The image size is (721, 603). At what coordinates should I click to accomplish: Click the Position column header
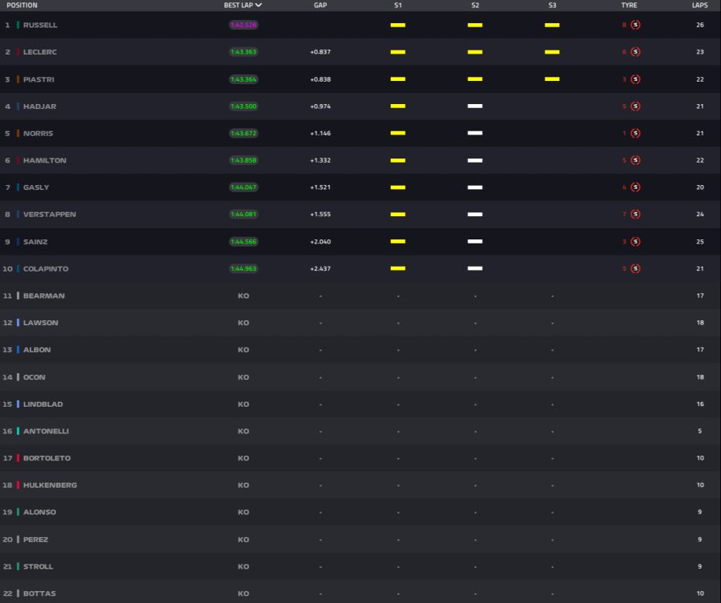(x=22, y=5)
